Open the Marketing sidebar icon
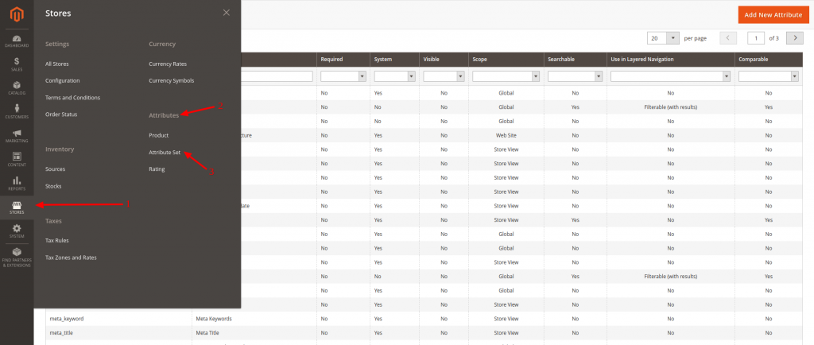This screenshot has width=814, height=345. click(x=16, y=135)
